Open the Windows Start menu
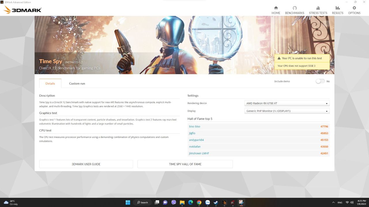Image resolution: width=369 pixels, height=207 pixels. [128, 202]
